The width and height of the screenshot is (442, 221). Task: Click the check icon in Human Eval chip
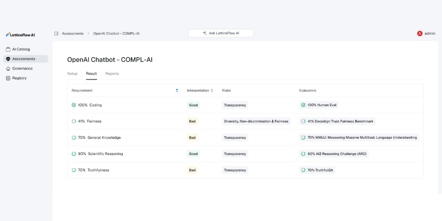click(303, 105)
